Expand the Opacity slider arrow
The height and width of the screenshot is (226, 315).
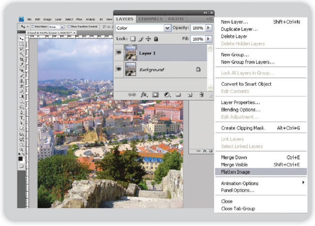[x=208, y=28]
